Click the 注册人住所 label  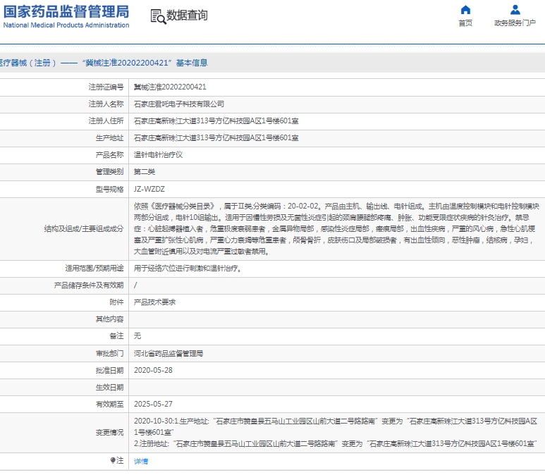[x=106, y=121]
